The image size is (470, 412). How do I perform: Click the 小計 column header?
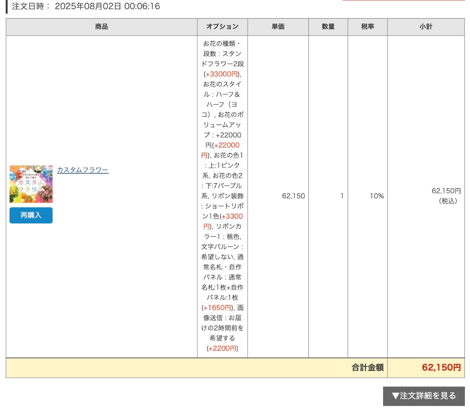pos(426,27)
